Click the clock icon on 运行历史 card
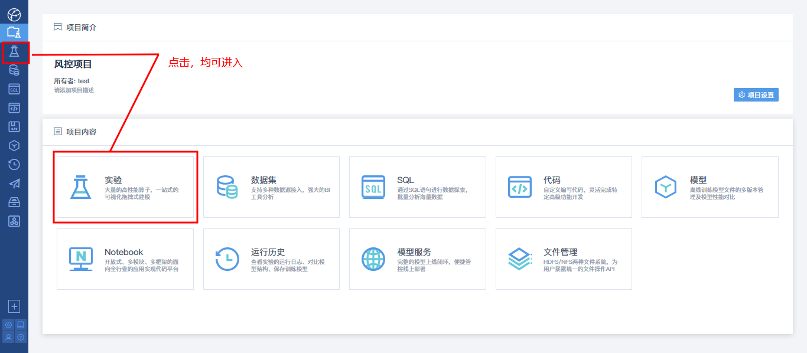This screenshot has height=353, width=807. [227, 259]
